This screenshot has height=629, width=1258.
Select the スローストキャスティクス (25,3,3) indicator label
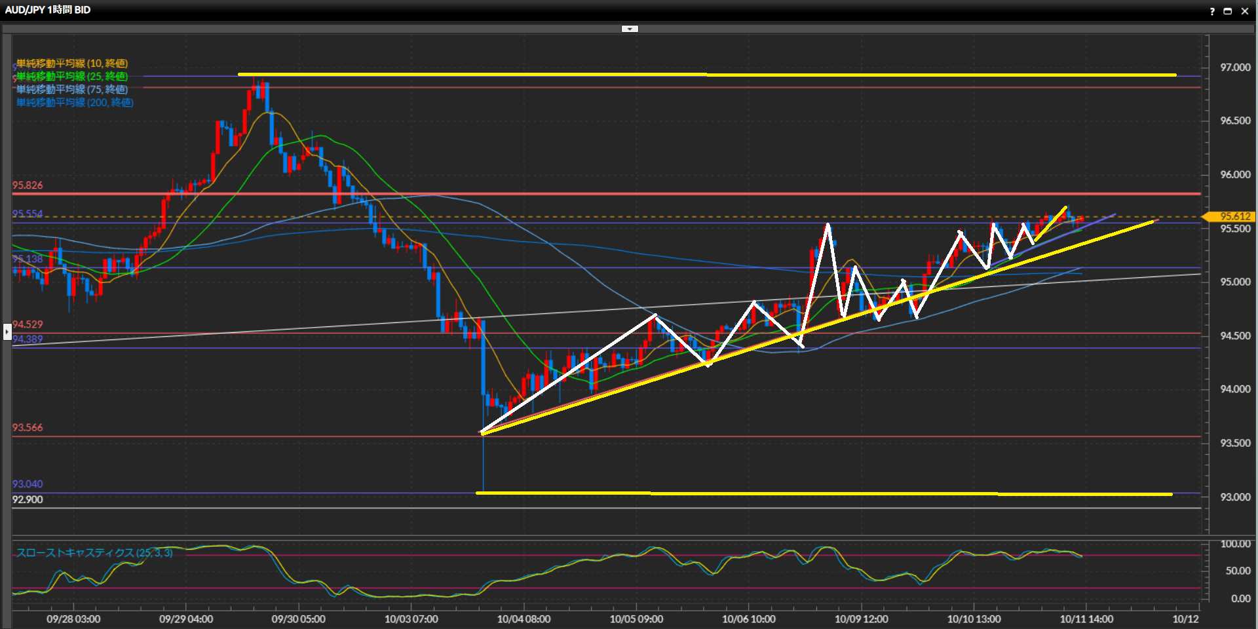[x=94, y=553]
